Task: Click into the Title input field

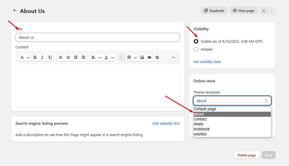Action: pos(97,37)
